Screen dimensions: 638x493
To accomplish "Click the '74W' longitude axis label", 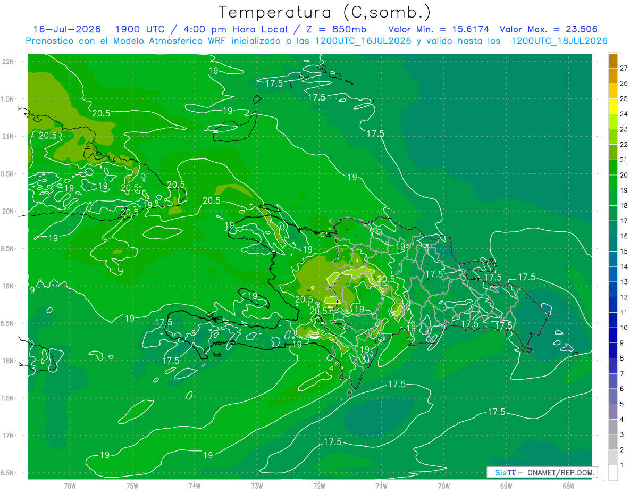I will coord(195,486).
